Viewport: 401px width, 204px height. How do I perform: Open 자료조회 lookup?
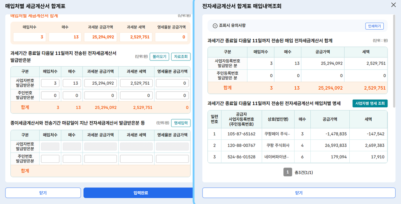(x=180, y=57)
